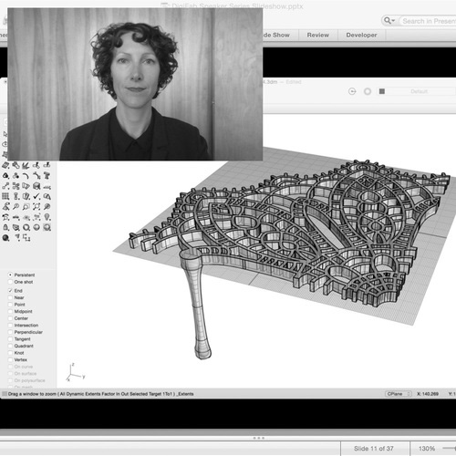This screenshot has width=456, height=456.
Task: Click the T-shaped text object tool
Action: (47, 176)
